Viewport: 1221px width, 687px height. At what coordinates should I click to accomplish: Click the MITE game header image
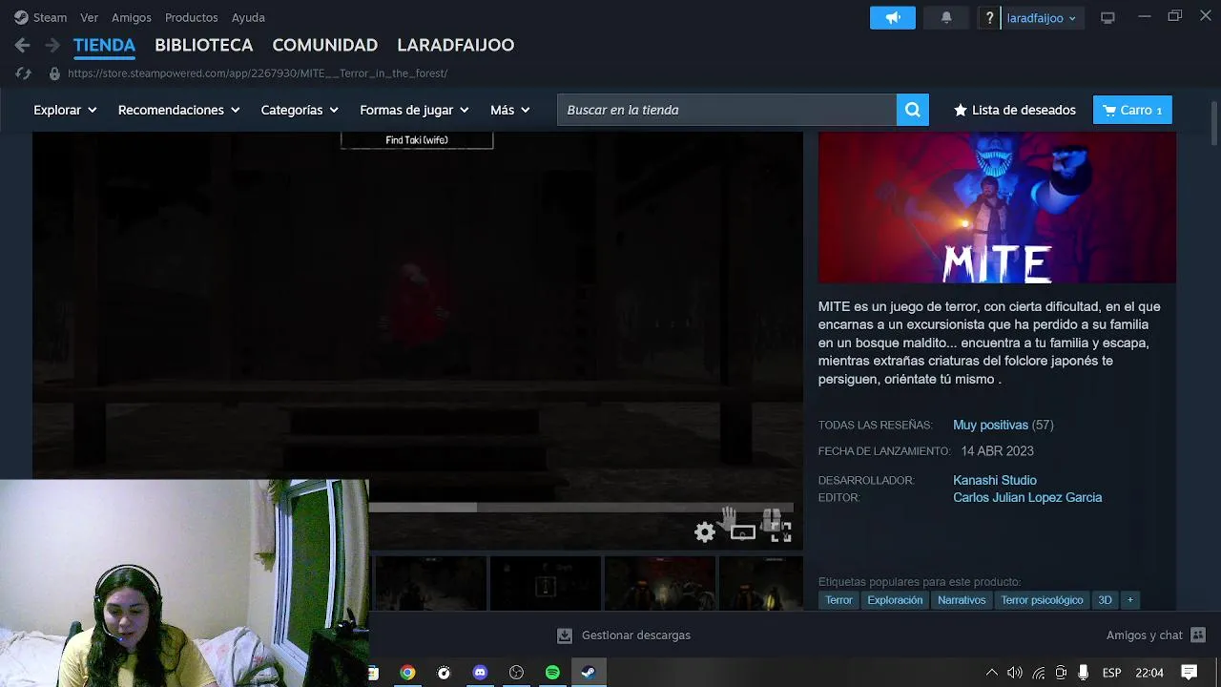[997, 208]
